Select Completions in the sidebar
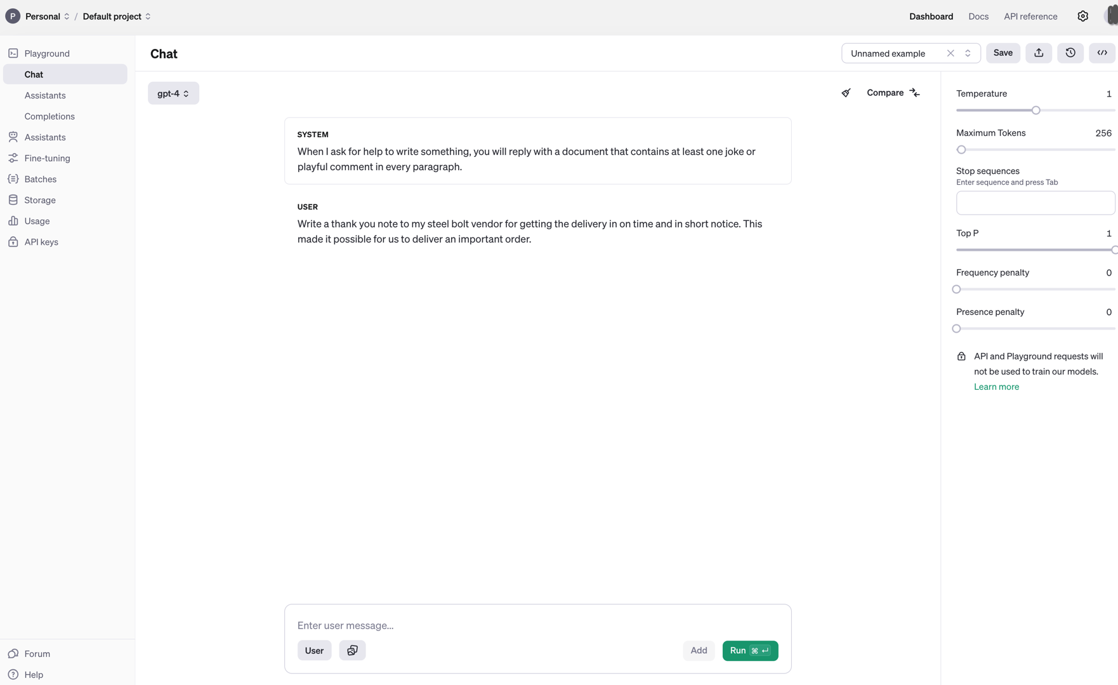The width and height of the screenshot is (1118, 685). 49,116
